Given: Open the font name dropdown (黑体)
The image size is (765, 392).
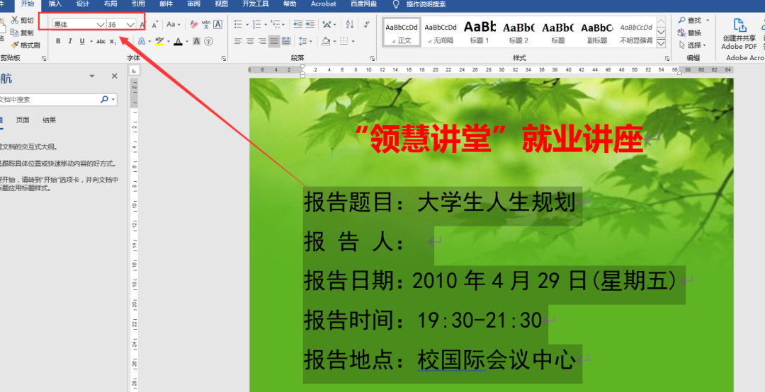Looking at the screenshot, I should tap(100, 24).
